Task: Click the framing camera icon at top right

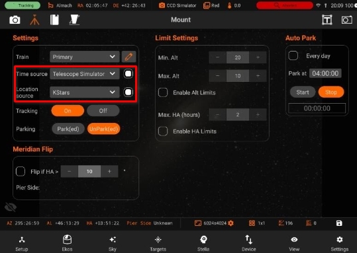Action: 347,20
